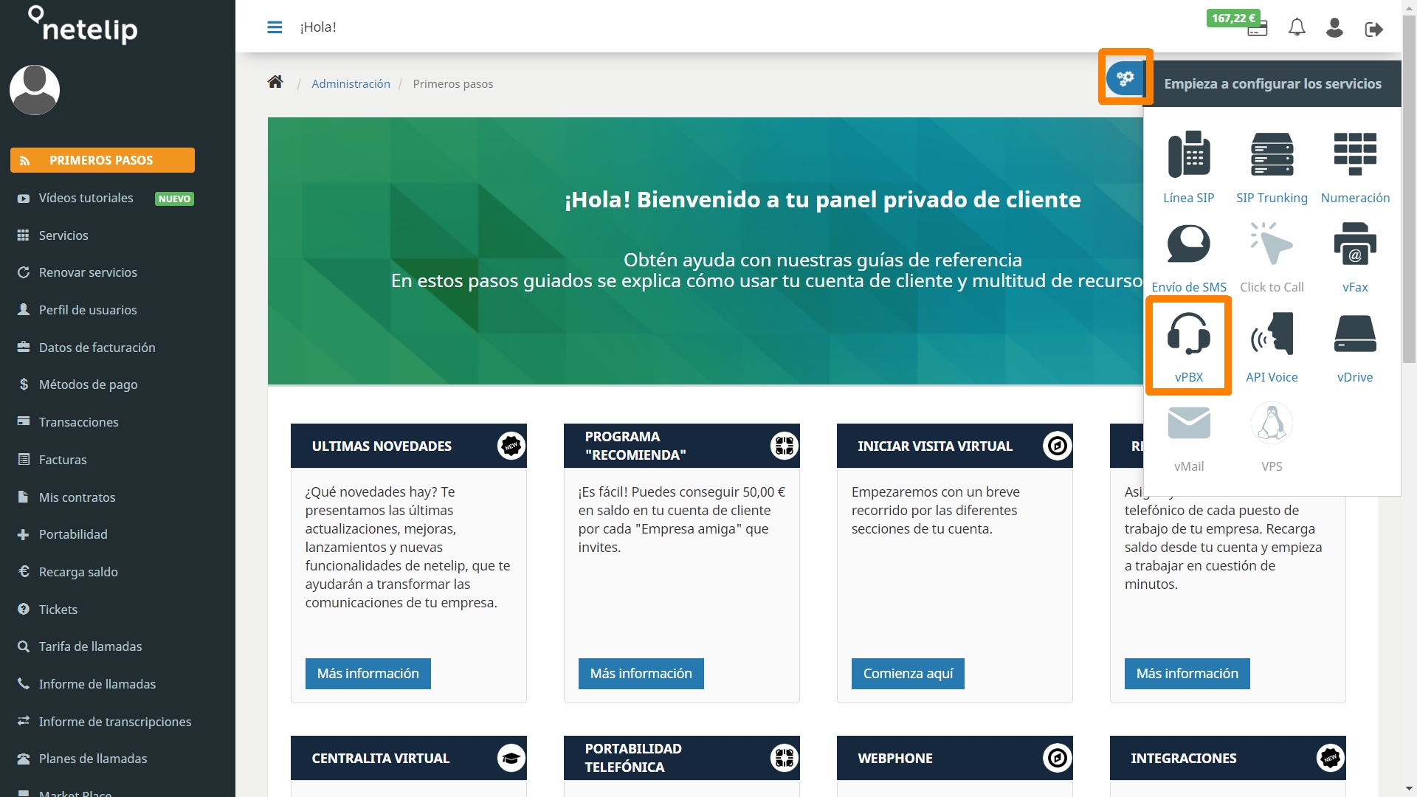Open the user profile icon in top bar
Screen dimensions: 1417x797
tap(1334, 28)
